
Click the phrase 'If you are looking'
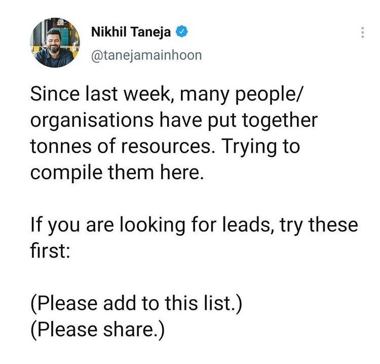107,225
